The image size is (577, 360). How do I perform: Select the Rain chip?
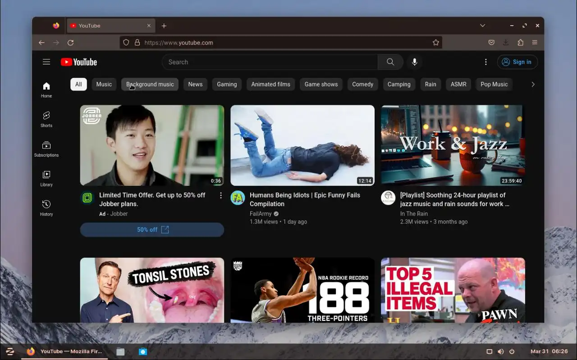coord(430,84)
